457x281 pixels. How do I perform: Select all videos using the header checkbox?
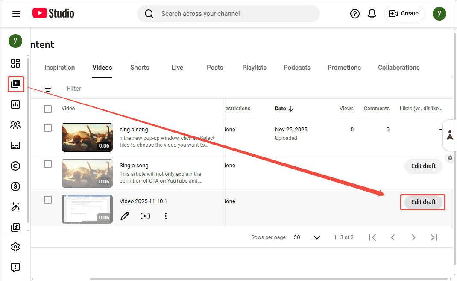[x=47, y=109]
